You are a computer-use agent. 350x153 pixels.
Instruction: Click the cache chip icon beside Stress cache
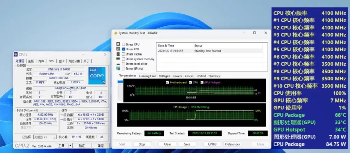pyautogui.click(x=118, y=54)
